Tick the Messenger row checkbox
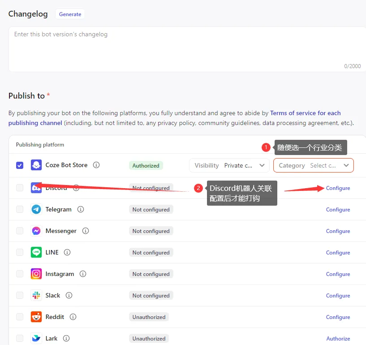Image resolution: width=366 pixels, height=345 pixels. point(20,231)
